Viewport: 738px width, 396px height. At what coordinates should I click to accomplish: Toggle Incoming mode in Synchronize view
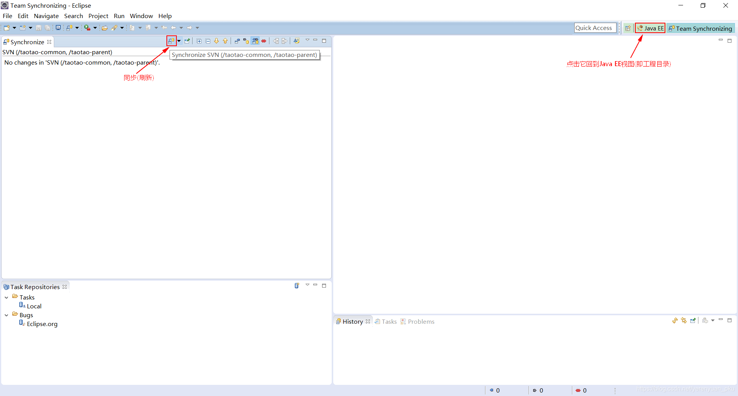coord(237,41)
